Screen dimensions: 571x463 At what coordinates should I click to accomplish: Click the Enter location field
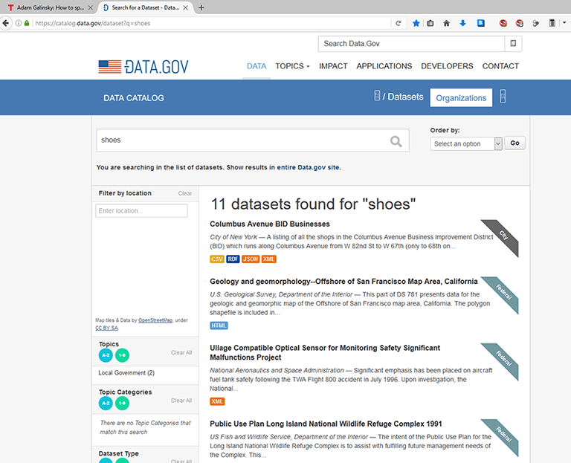coord(142,211)
